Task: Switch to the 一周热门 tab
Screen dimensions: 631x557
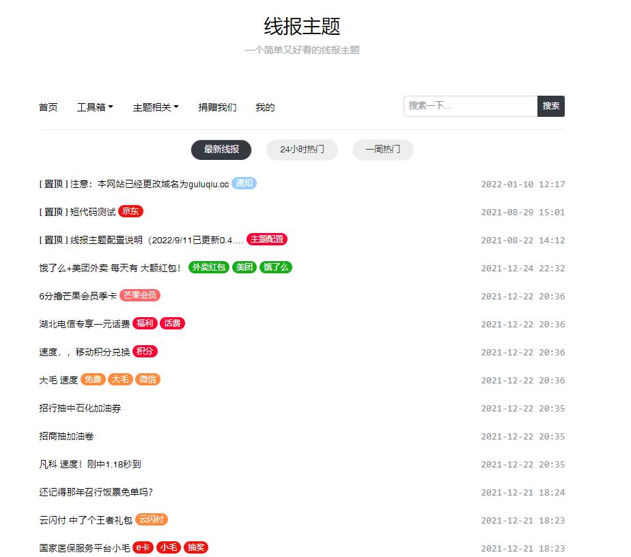Action: 382,150
